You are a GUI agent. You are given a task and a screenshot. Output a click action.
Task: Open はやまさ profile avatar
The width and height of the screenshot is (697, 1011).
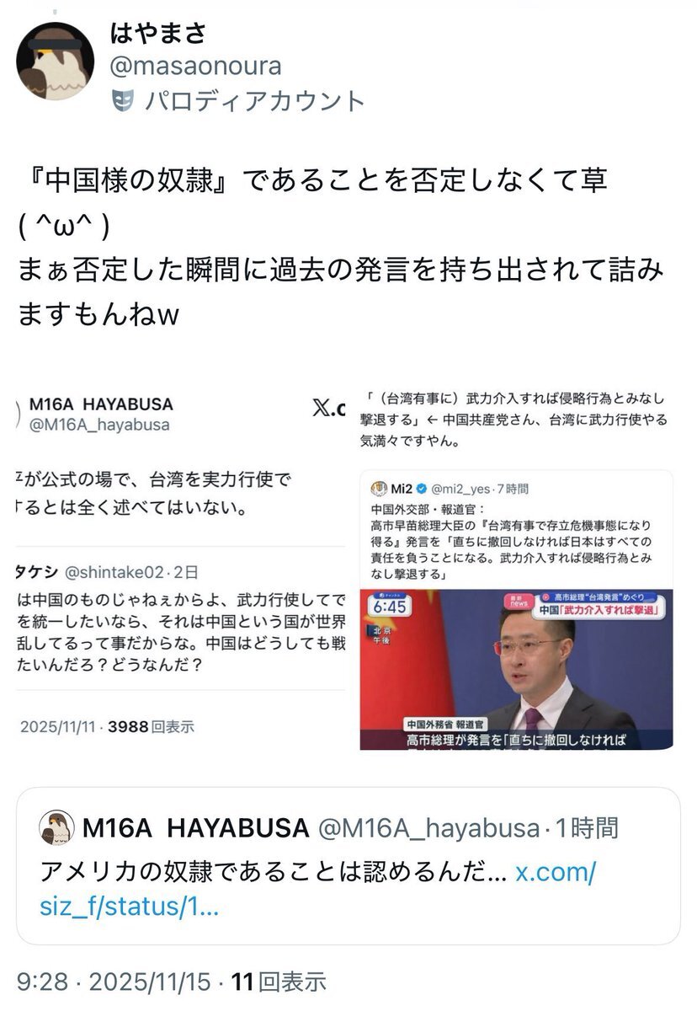pyautogui.click(x=56, y=61)
